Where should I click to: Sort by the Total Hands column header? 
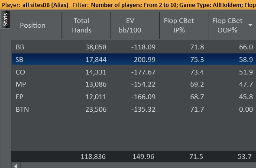[x=81, y=26]
